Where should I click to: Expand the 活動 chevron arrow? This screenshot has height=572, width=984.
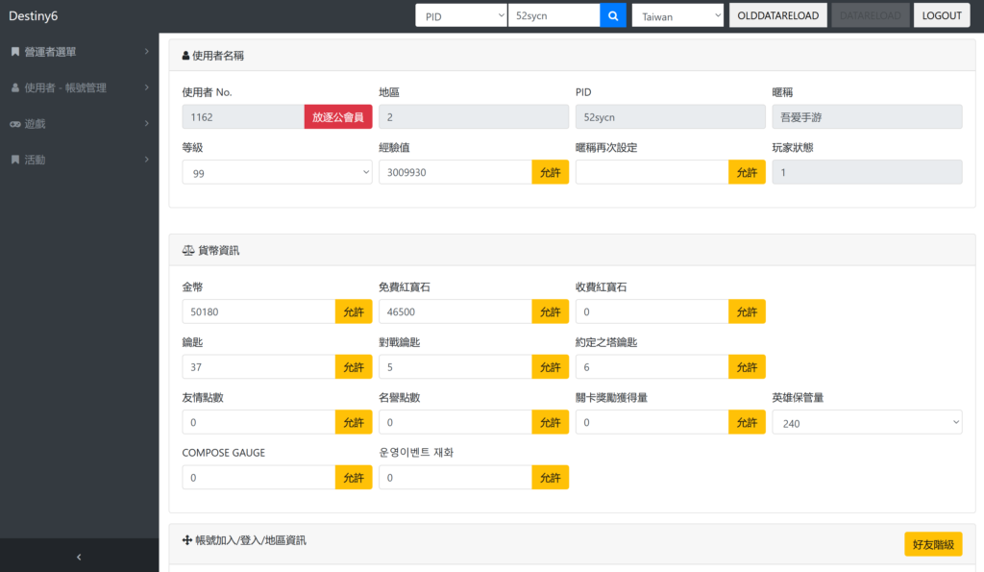pos(146,159)
